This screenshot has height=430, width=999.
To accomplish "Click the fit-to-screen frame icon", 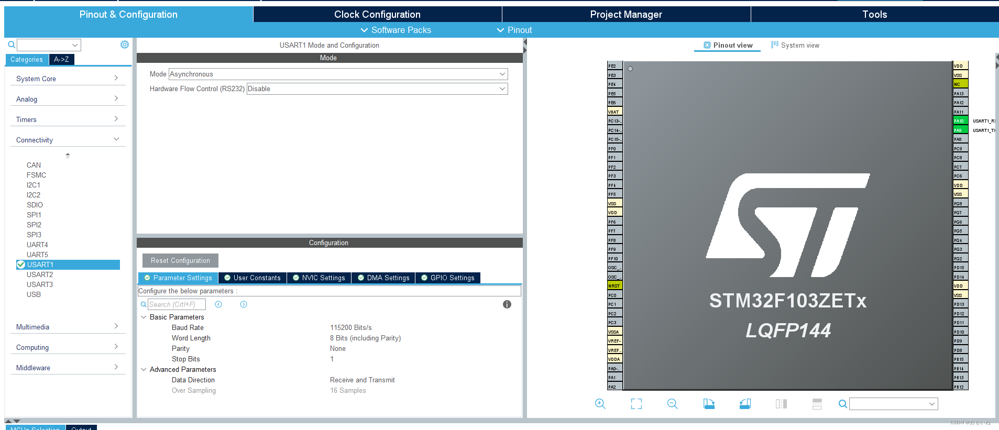I will [636, 404].
